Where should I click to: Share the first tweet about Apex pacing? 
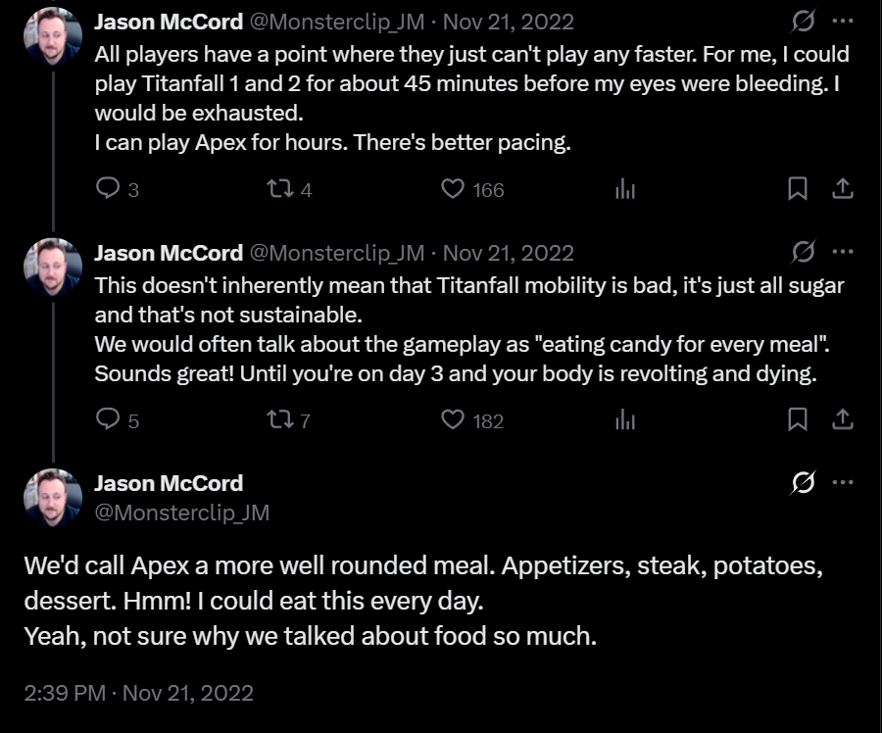click(x=842, y=189)
